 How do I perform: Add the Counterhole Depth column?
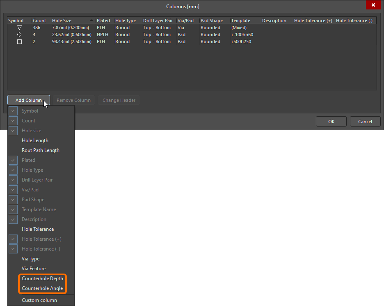(x=42, y=278)
